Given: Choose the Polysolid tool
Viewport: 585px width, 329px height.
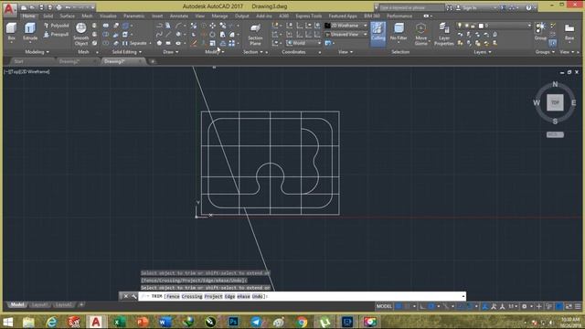Looking at the screenshot, I should [x=57, y=26].
